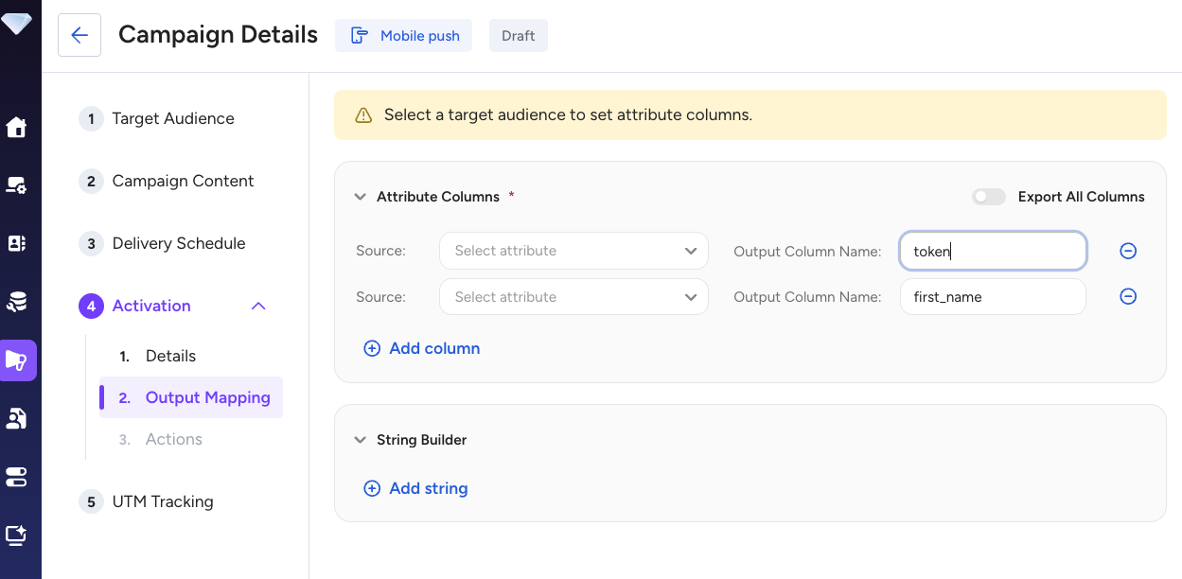This screenshot has width=1182, height=579.
Task: Click the diamond logo at top left
Action: tap(16, 24)
